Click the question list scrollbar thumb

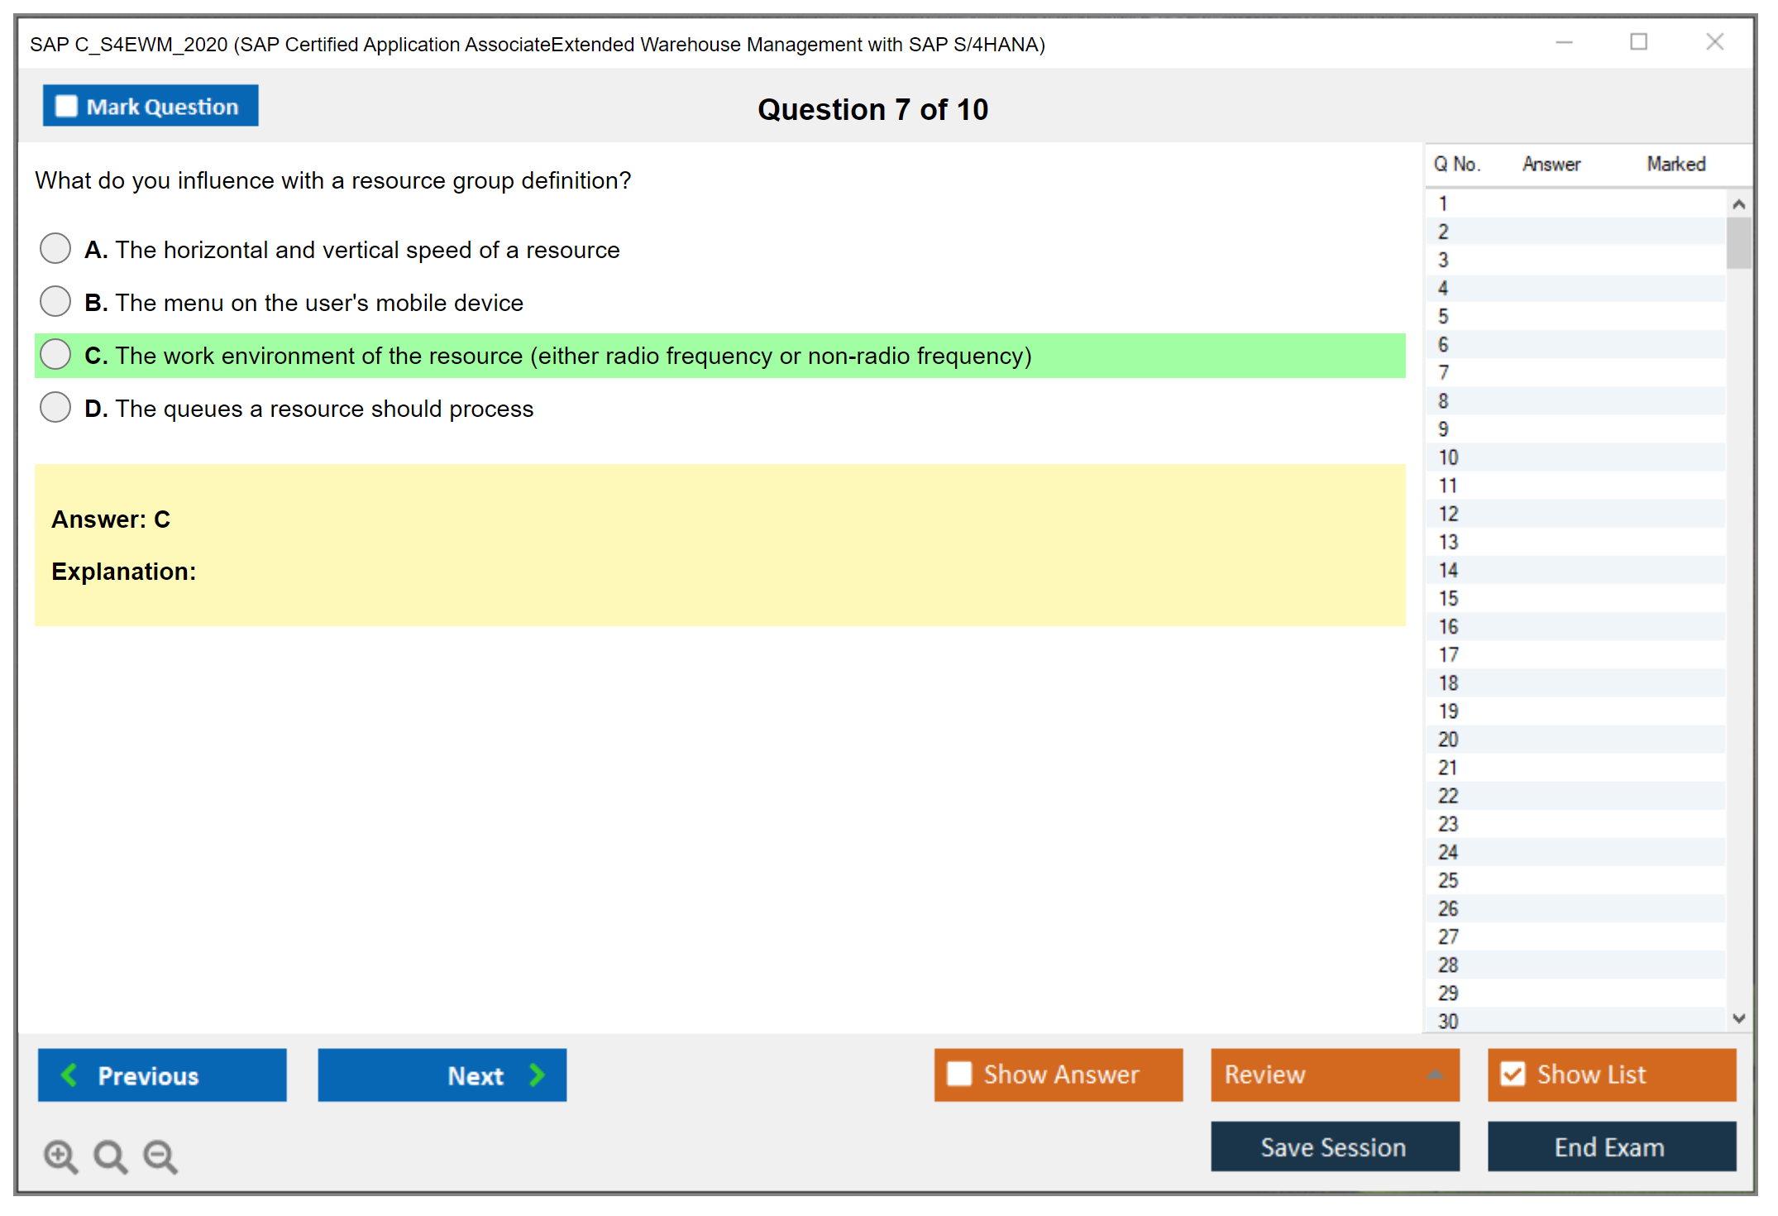point(1738,242)
